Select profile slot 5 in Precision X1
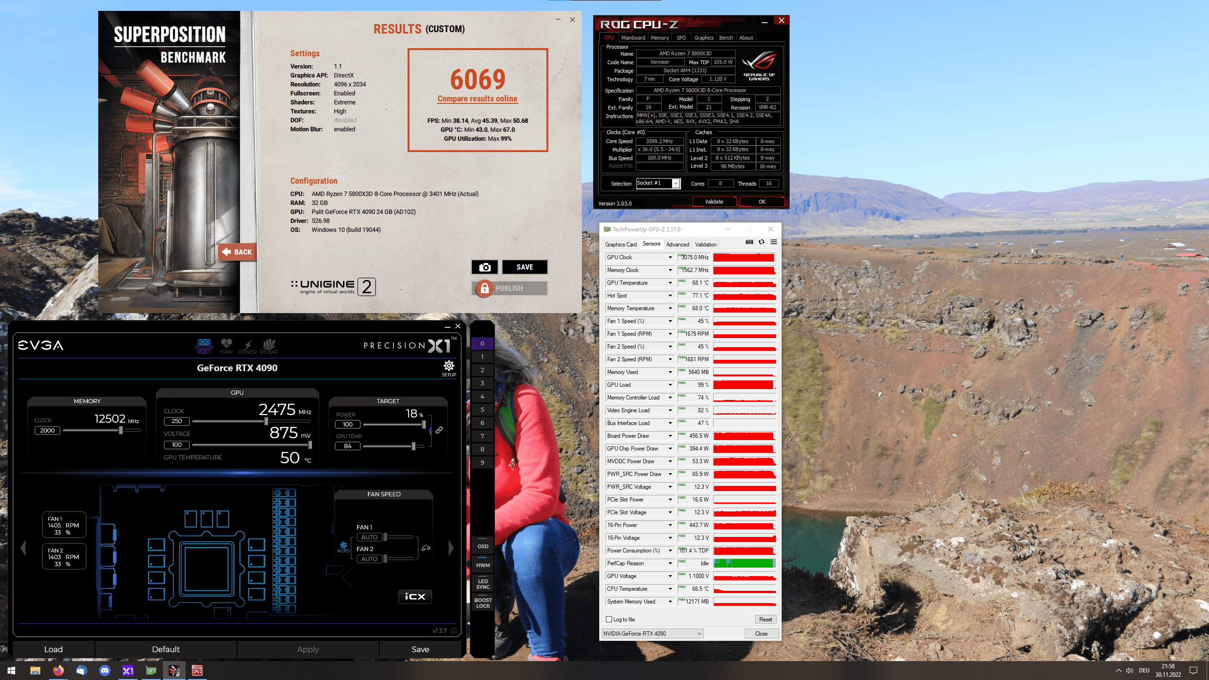Screen dimensions: 1209x680 (x=482, y=410)
